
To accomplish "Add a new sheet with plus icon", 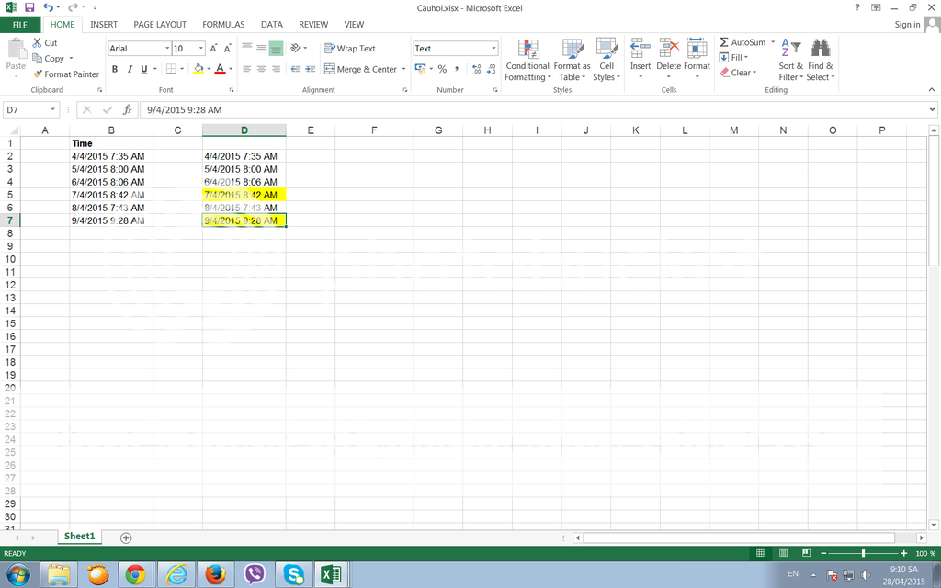I will click(x=126, y=537).
